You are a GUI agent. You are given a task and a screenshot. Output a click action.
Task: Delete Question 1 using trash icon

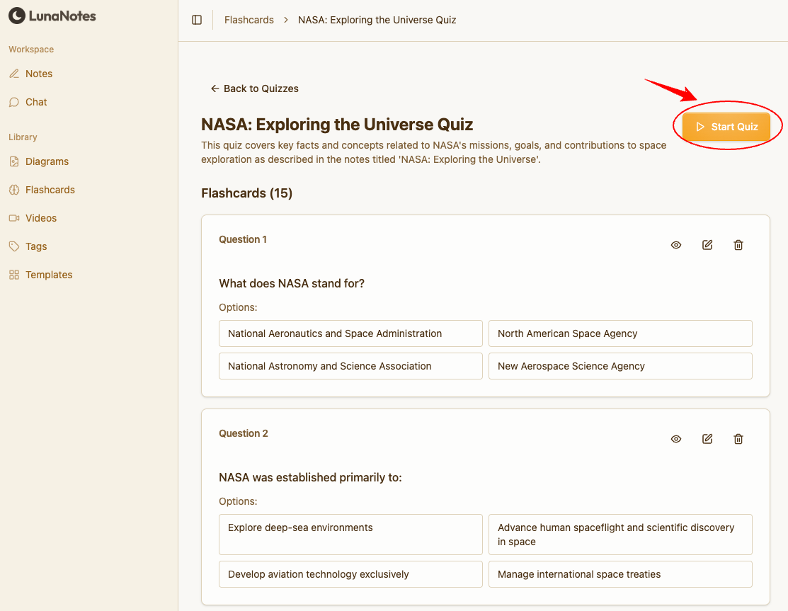click(x=738, y=245)
